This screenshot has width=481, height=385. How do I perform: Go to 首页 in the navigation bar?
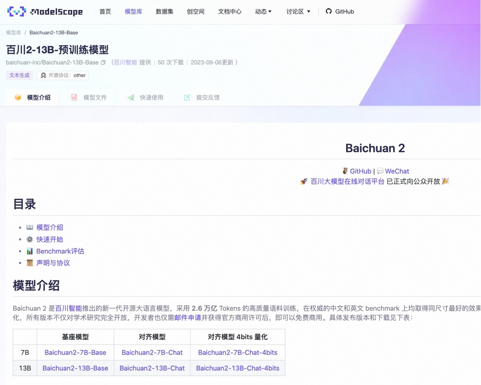[x=105, y=11]
